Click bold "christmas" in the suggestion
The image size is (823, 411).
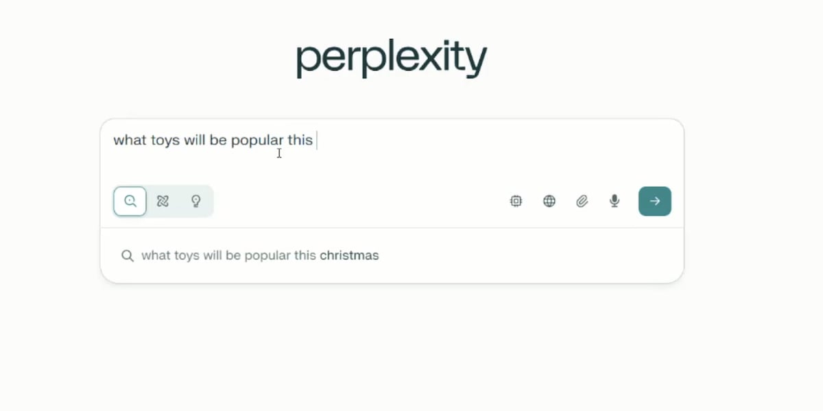(x=349, y=256)
